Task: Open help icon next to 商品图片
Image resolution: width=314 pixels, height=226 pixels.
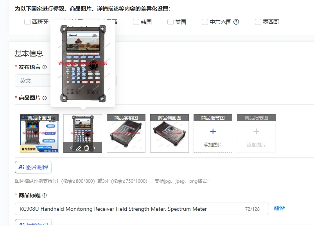Action: 45,98
